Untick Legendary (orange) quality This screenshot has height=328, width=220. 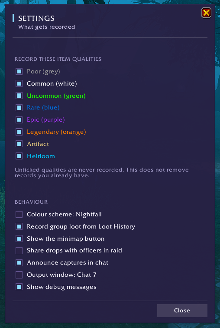point(19,132)
